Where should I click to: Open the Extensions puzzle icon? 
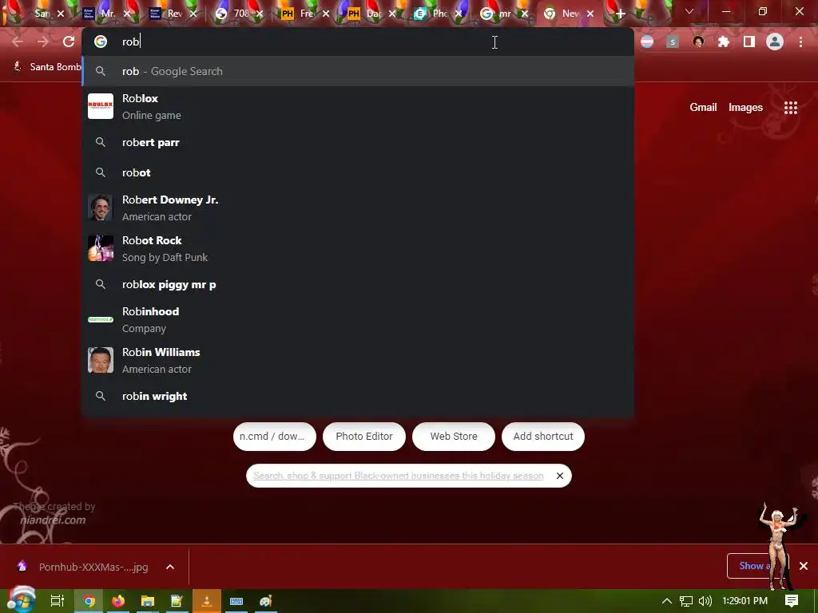724,42
